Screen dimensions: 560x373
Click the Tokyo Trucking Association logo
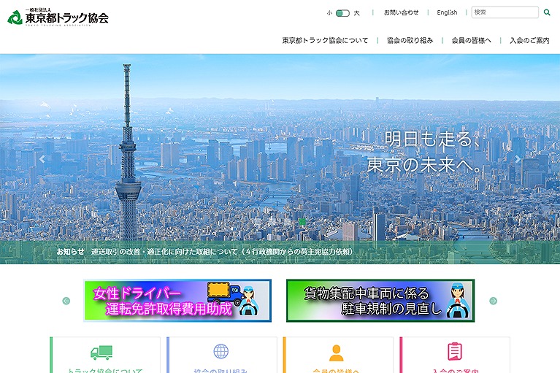click(58, 17)
